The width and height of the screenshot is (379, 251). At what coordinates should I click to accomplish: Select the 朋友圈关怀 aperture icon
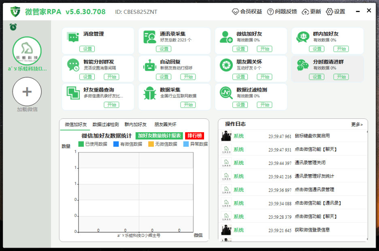click(226, 65)
